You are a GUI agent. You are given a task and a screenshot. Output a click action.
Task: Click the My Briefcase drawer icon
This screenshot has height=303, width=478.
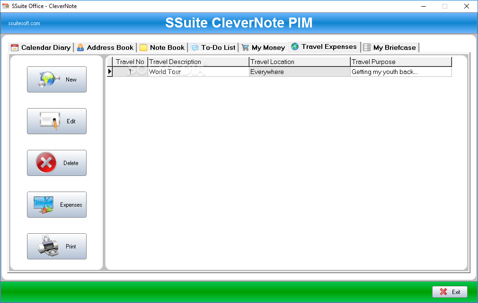[367, 47]
